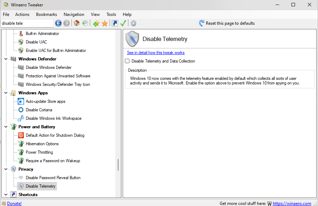Visit the https://winaero.com link
This screenshot has width=318, height=206.
pos(292,204)
